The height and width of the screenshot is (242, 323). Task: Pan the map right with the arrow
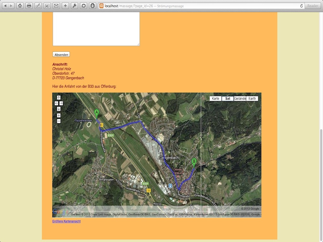(x=61, y=103)
